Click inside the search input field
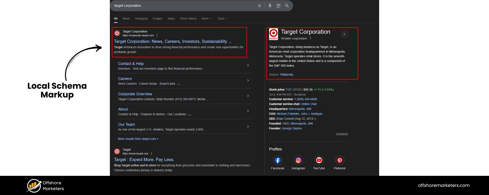This screenshot has height=195, width=489. click(x=183, y=6)
